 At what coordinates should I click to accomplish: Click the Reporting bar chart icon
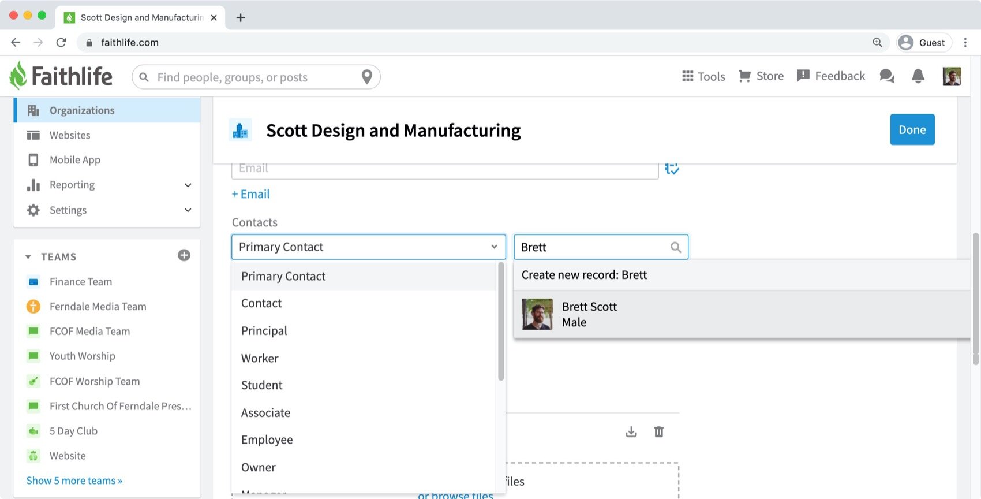[33, 185]
